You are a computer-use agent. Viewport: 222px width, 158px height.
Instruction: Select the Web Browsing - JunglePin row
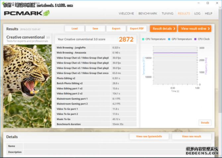click(x=96, y=47)
